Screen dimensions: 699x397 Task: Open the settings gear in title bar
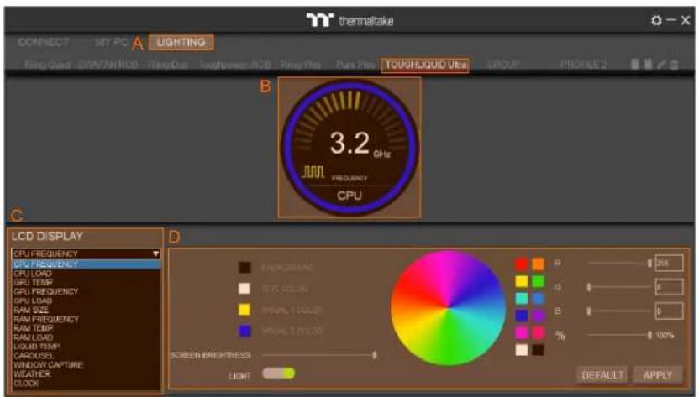click(656, 20)
